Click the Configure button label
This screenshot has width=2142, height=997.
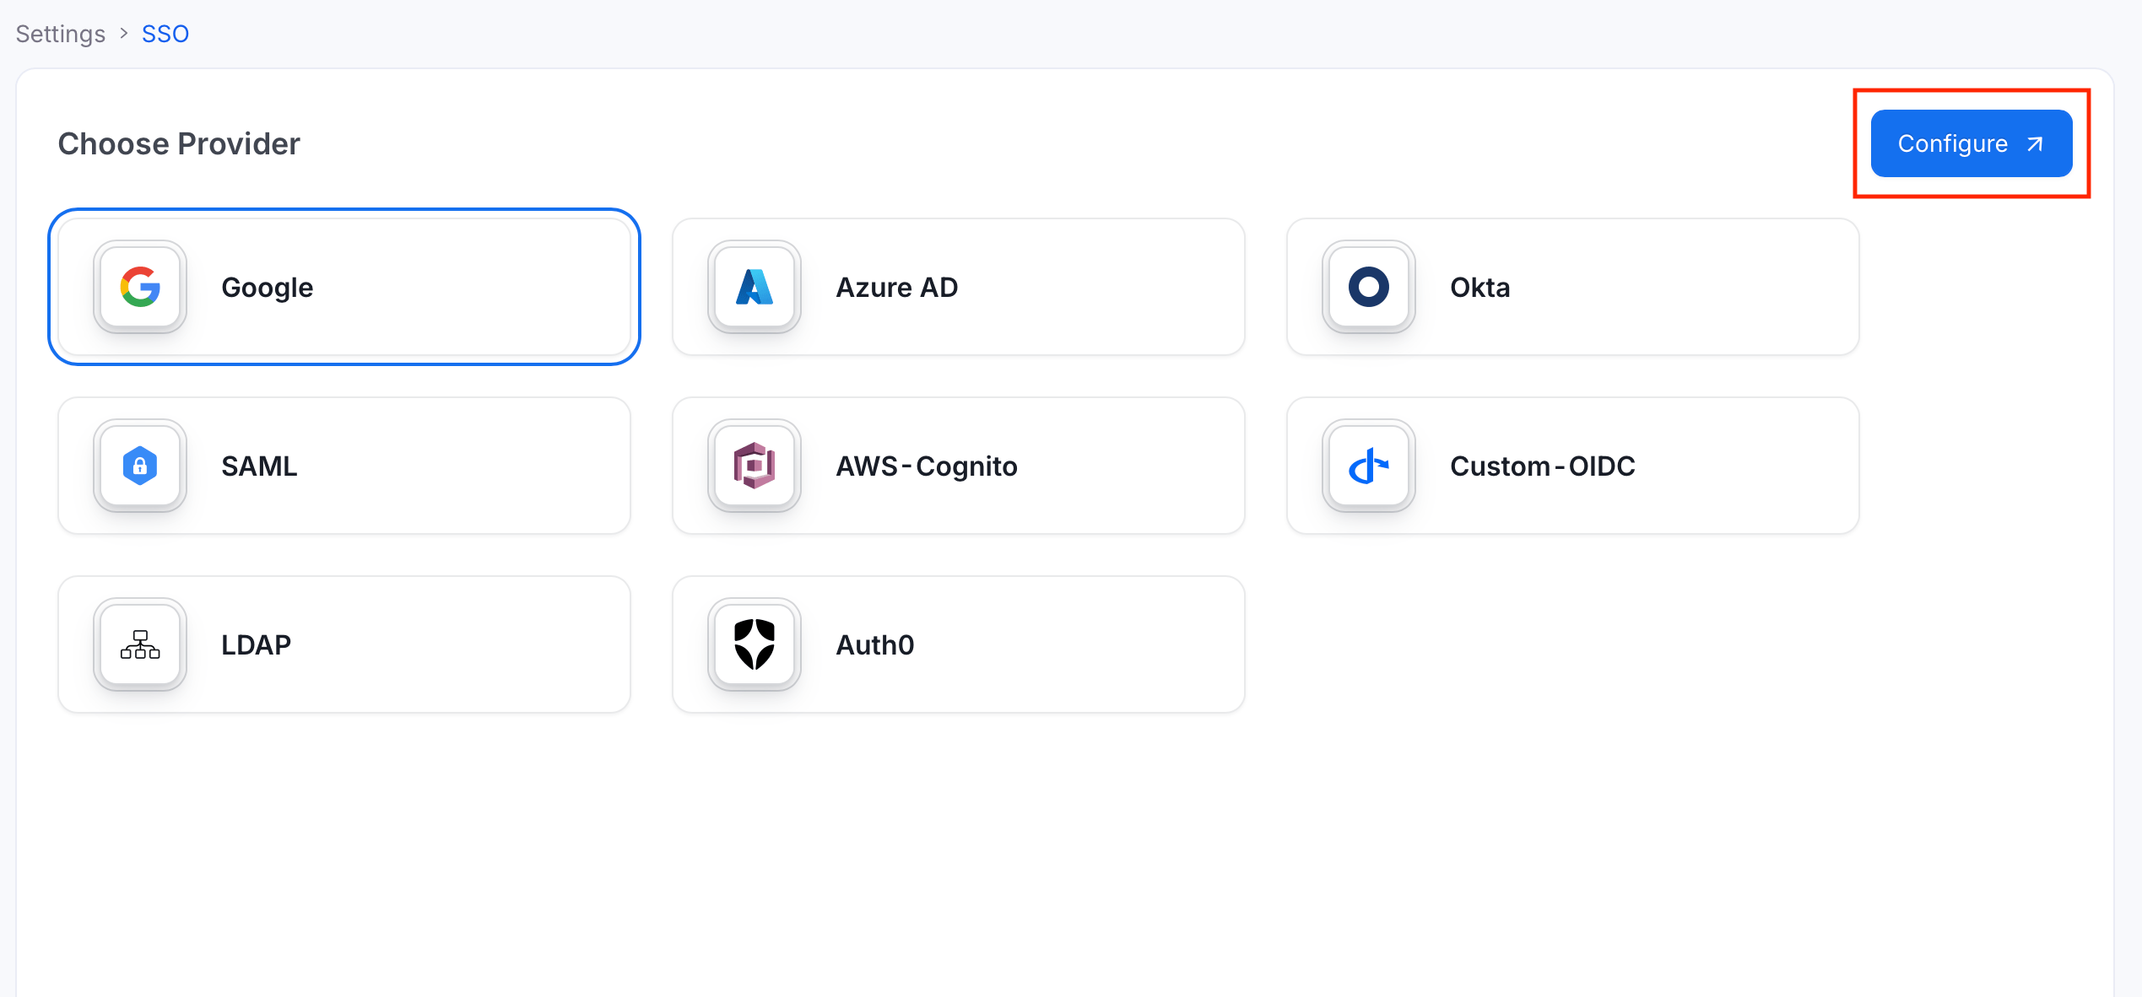[1952, 144]
